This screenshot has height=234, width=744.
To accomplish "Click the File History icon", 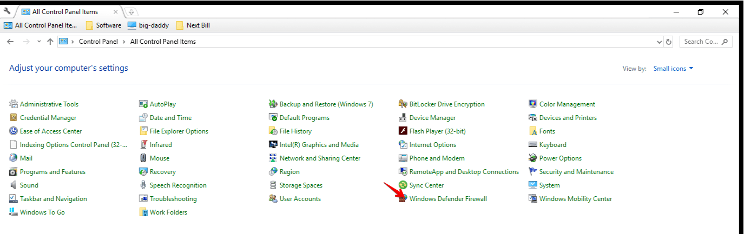I will tap(273, 131).
